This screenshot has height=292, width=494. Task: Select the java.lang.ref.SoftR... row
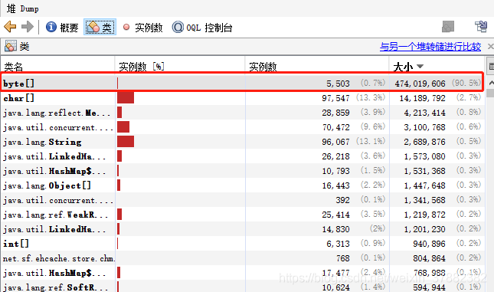(x=243, y=287)
